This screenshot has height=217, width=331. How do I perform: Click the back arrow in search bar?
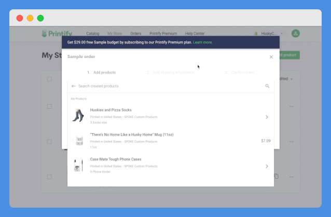pyautogui.click(x=74, y=86)
